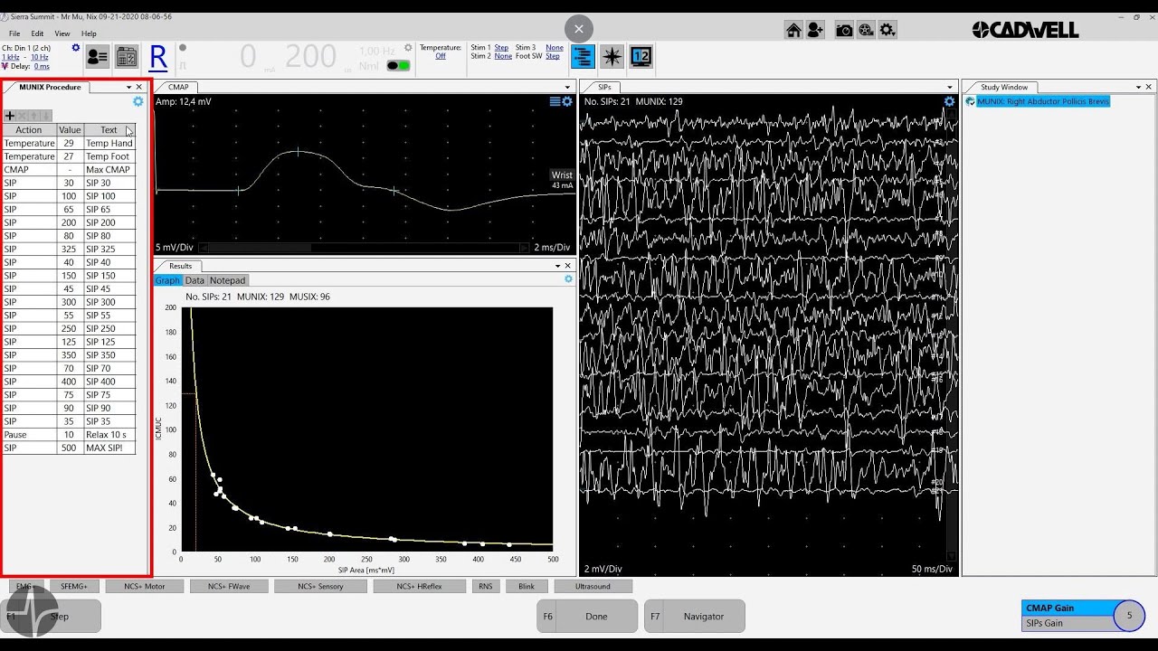Click the CMAP horizontal scrollbar

tap(364, 247)
